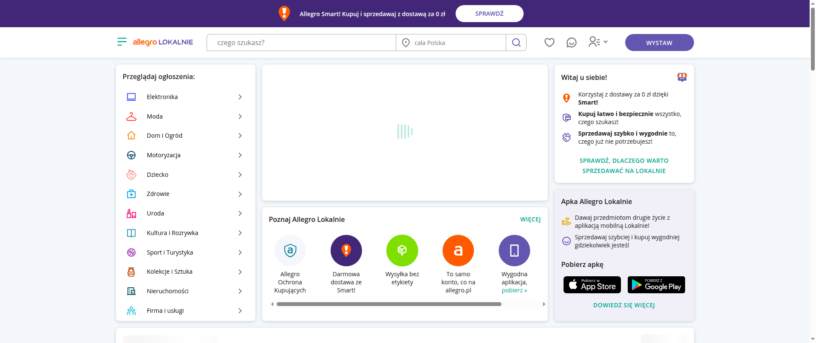Image resolution: width=816 pixels, height=343 pixels.
Task: Open the WIĘCEJ link
Action: point(530,219)
